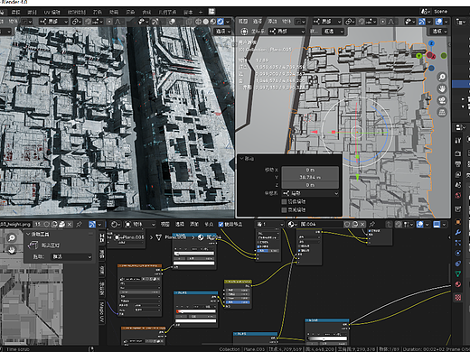Viewport: 470px width, 352px height.
Task: Toggle camera view in the right viewport
Action: point(442,100)
